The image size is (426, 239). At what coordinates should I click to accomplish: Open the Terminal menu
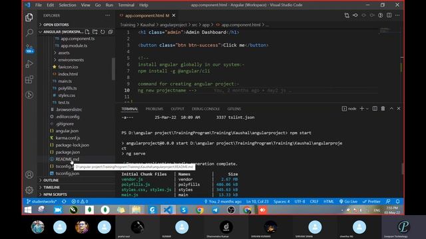[x=126, y=5]
